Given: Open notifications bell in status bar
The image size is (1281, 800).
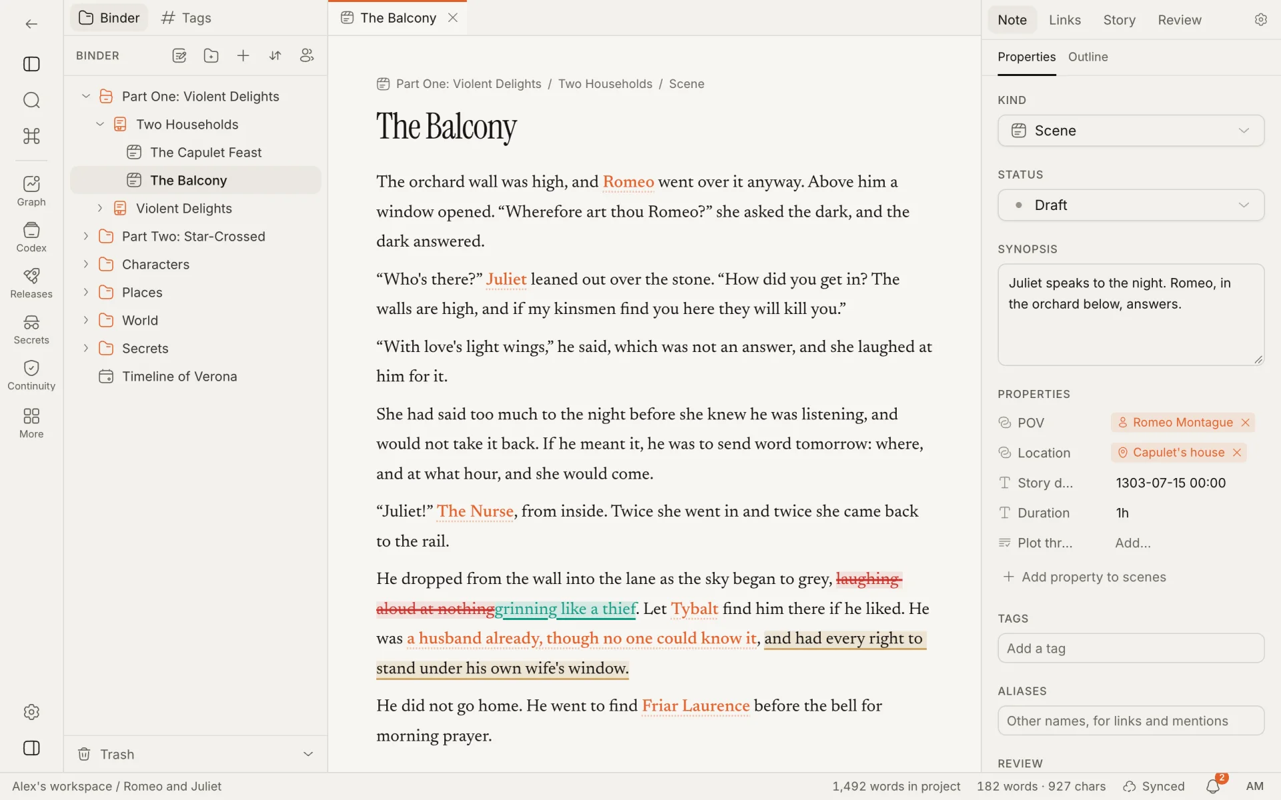Looking at the screenshot, I should tap(1214, 787).
